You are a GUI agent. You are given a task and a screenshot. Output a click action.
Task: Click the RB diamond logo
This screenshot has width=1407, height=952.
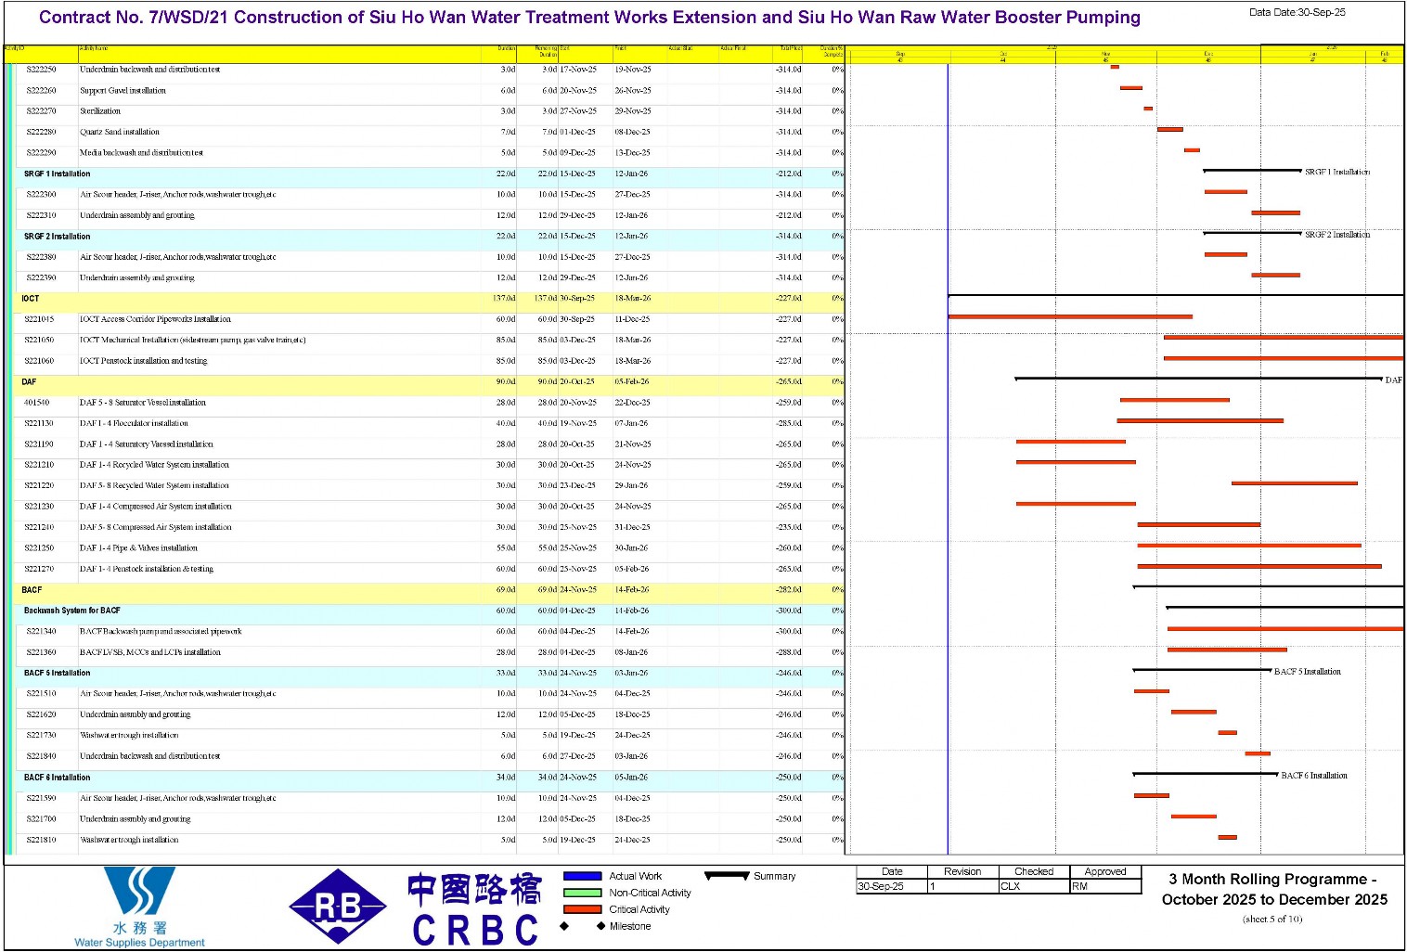point(338,907)
